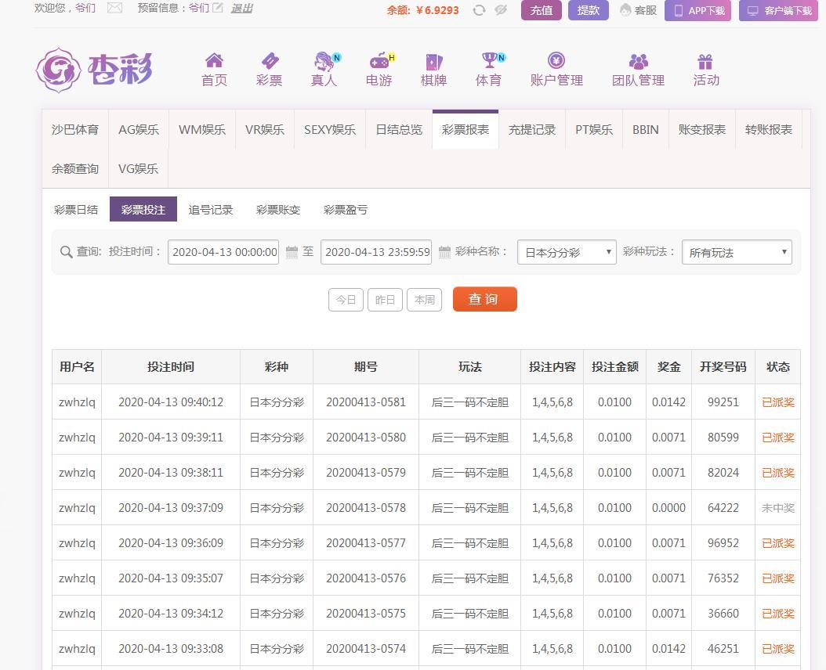The height and width of the screenshot is (670, 826).
Task: Open the 棋牌 cards icon
Action: pyautogui.click(x=433, y=61)
